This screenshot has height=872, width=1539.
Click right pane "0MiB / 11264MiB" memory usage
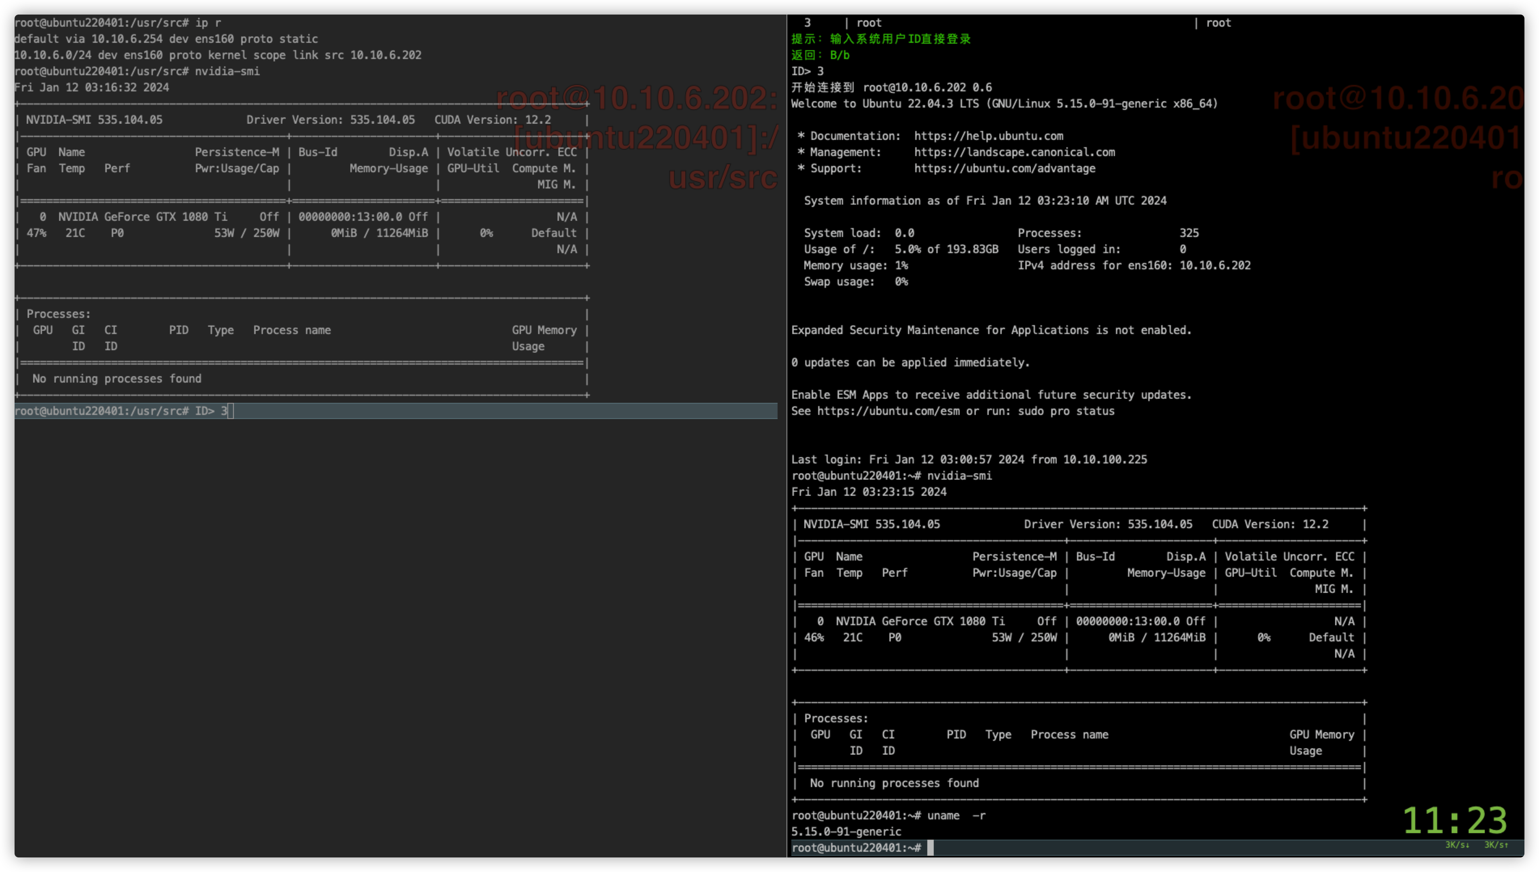point(1157,637)
